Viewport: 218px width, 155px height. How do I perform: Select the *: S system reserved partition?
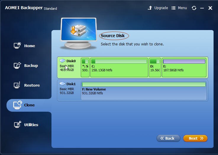(x=85, y=67)
